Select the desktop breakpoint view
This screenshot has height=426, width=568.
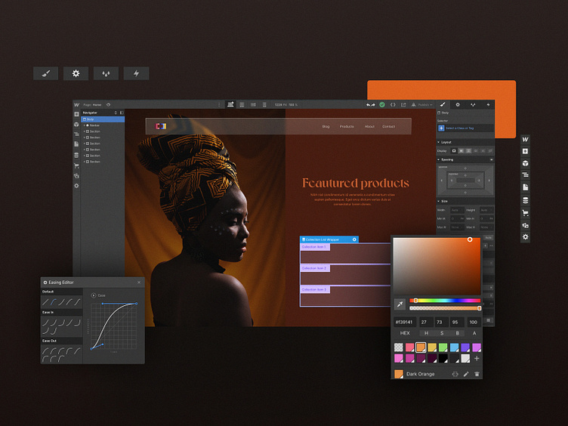tap(230, 104)
